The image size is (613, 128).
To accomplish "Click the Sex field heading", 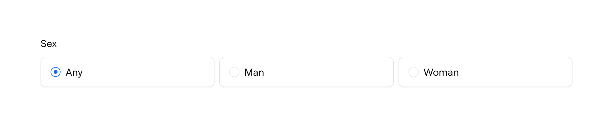I will pos(49,44).
